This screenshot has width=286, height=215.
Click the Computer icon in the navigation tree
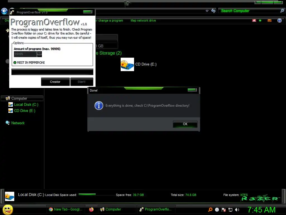pos(8,98)
